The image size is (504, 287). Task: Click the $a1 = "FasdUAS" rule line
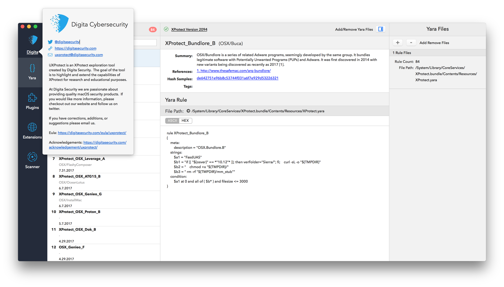tap(188, 157)
